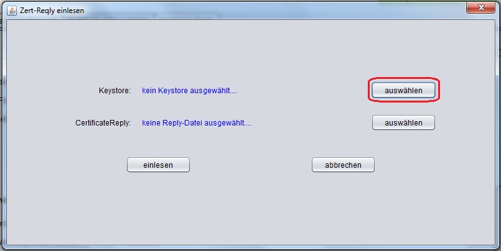Click the Java coffee cup icon in title bar

12,11
